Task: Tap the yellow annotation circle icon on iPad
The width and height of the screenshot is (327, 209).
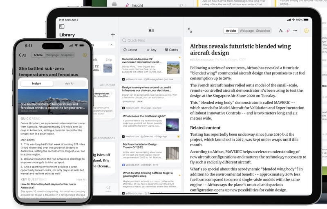Action: [306, 31]
